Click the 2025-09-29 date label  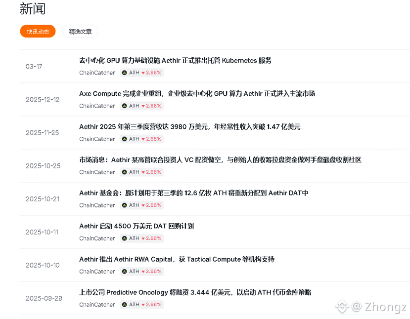pos(44,299)
